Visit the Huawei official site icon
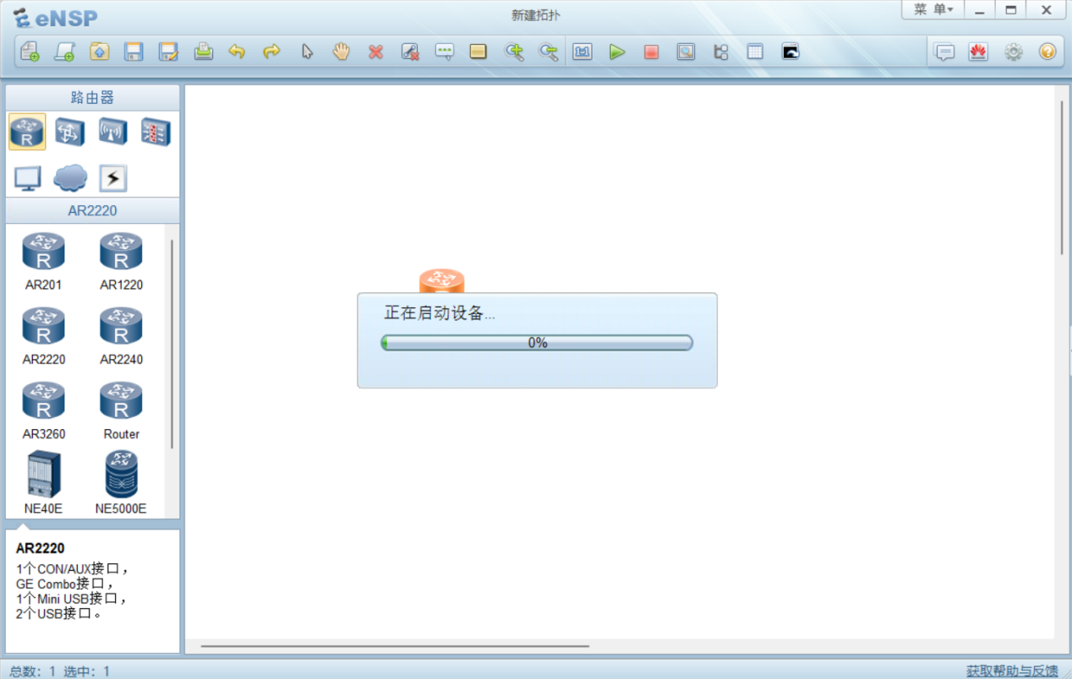Viewport: 1072px width, 679px height. 978,52
